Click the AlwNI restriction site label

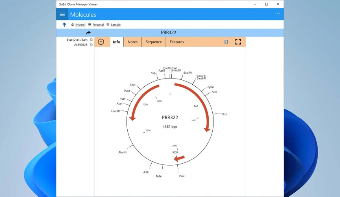click(x=122, y=152)
